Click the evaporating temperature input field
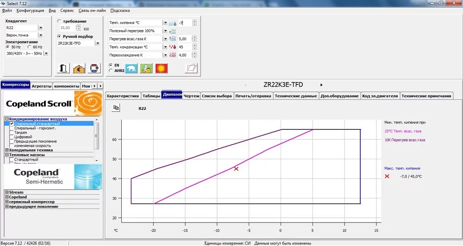The height and width of the screenshot is (246, 463). click(185, 23)
